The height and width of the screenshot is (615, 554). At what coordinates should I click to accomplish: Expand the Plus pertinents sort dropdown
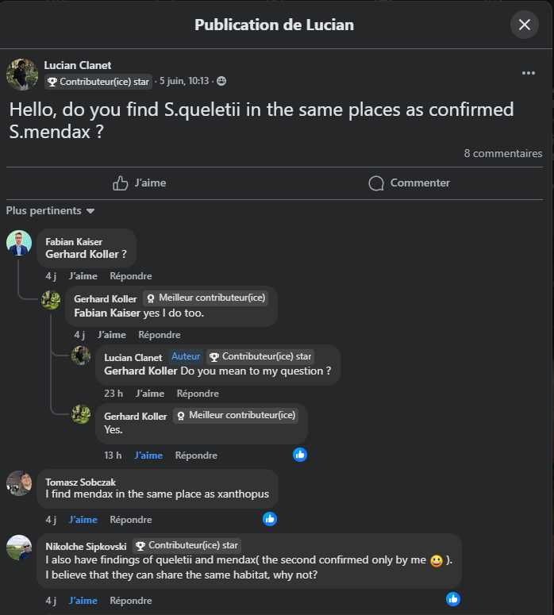51,211
